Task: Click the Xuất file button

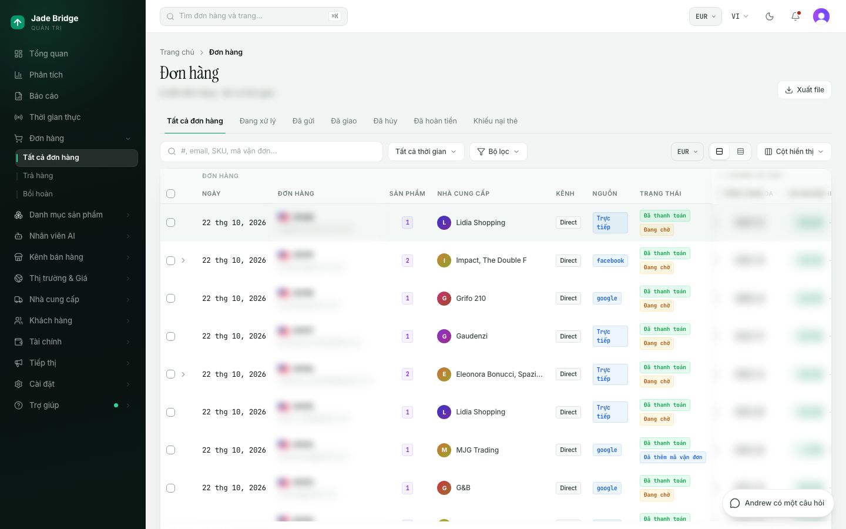Action: (x=804, y=90)
